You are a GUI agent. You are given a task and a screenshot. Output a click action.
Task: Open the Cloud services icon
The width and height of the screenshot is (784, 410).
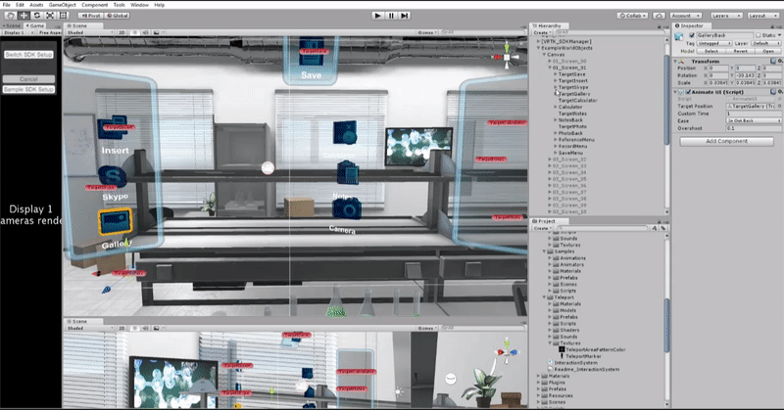(659, 16)
